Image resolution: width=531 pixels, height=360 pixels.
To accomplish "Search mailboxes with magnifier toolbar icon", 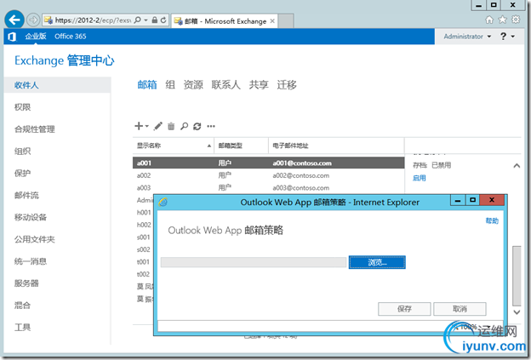I will 184,126.
